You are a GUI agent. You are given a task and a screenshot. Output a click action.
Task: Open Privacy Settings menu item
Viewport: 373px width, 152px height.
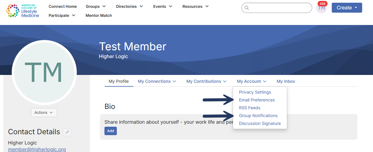tap(255, 92)
